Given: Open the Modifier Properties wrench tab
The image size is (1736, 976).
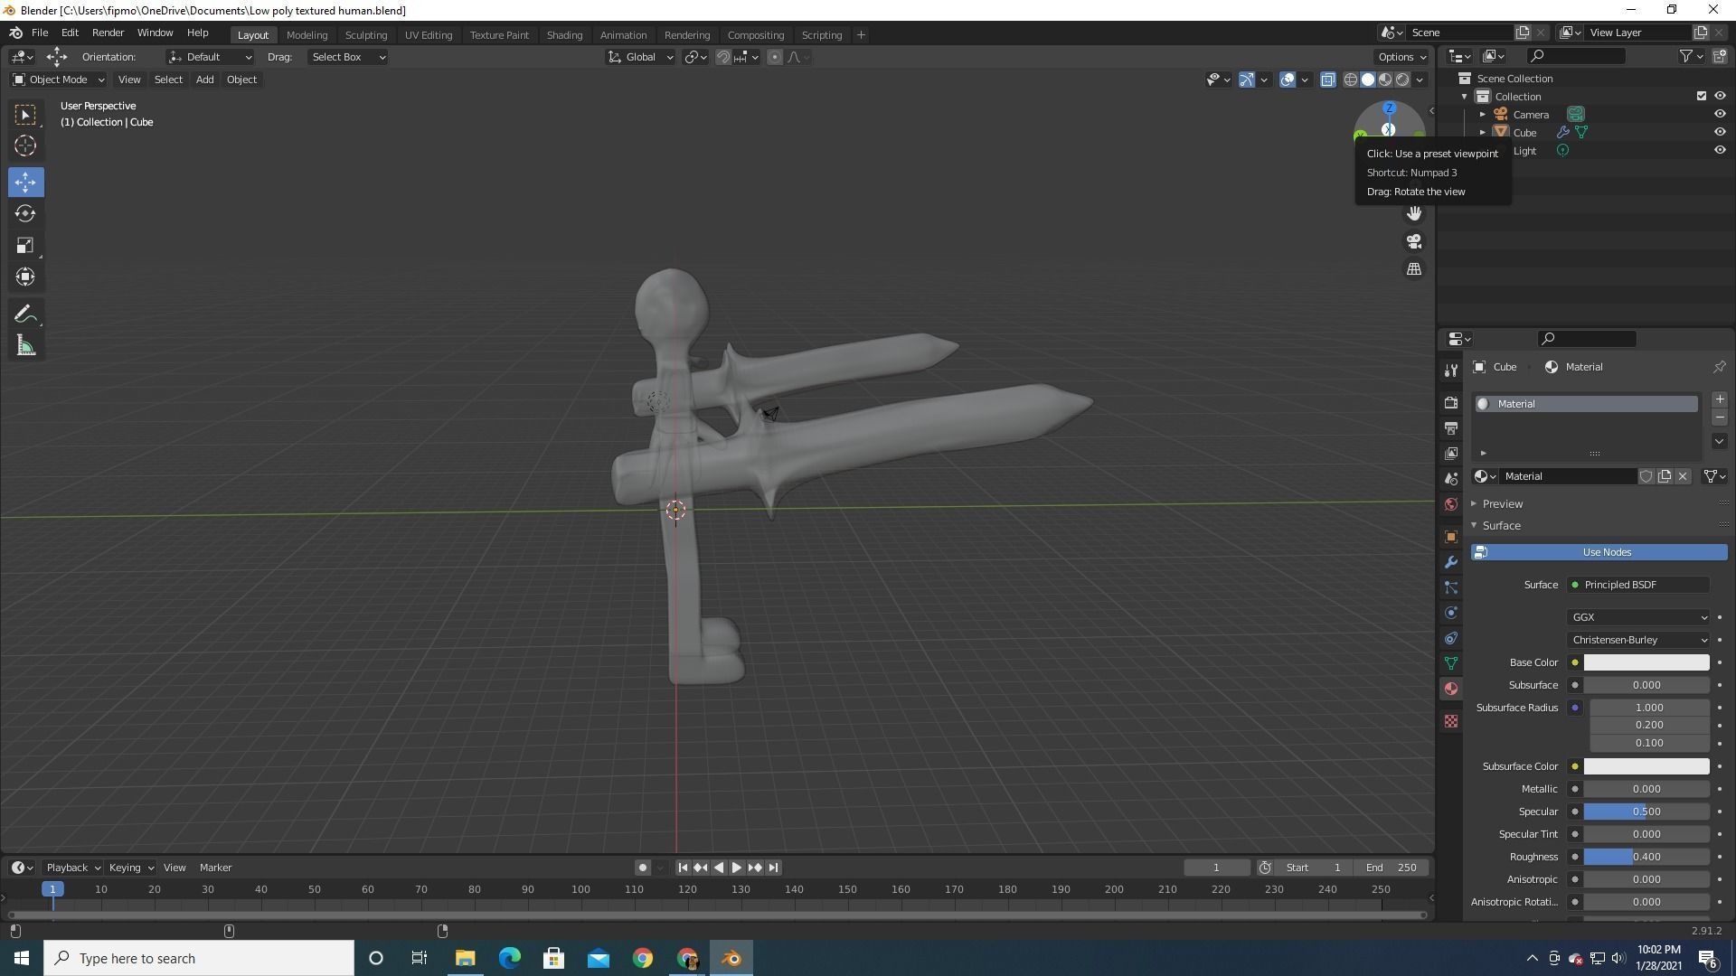Looking at the screenshot, I should click(x=1450, y=562).
